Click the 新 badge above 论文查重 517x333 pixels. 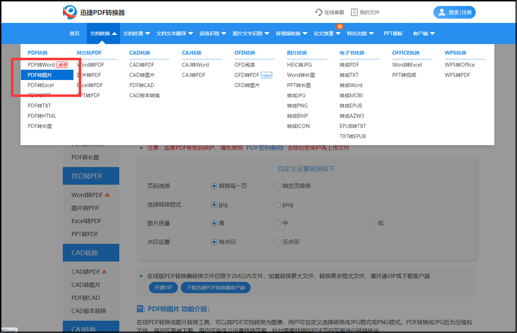tap(340, 27)
